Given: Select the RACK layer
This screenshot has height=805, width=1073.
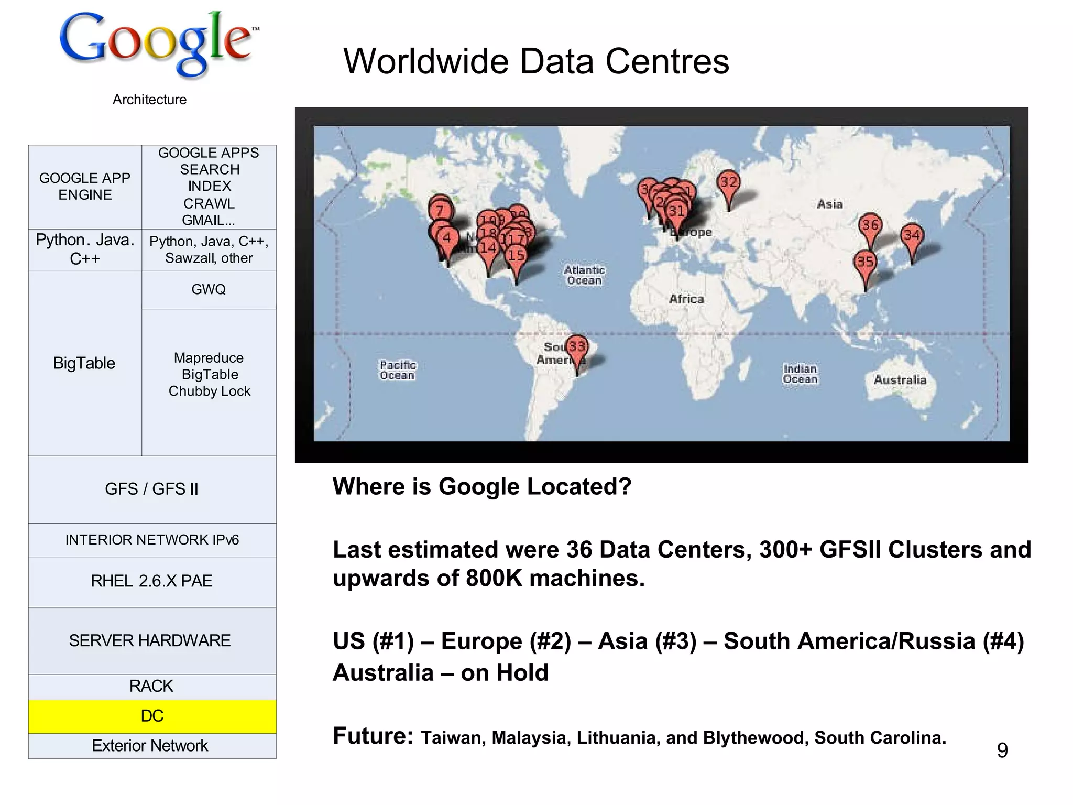Looking at the screenshot, I should [x=152, y=687].
